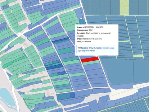Click the cadastral number 4623683300:01:003:1856
149x112 pixels.
coord(93,27)
